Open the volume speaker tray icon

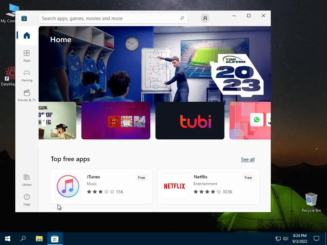click(285, 239)
